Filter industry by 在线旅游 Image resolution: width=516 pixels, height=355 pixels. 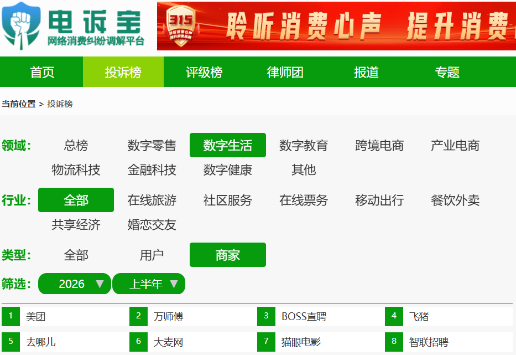(152, 200)
